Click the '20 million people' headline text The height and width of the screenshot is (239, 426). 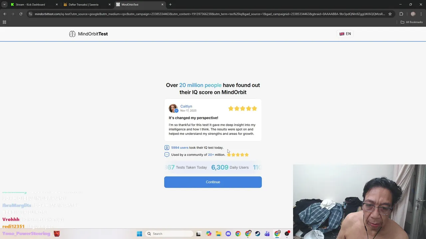click(200, 85)
